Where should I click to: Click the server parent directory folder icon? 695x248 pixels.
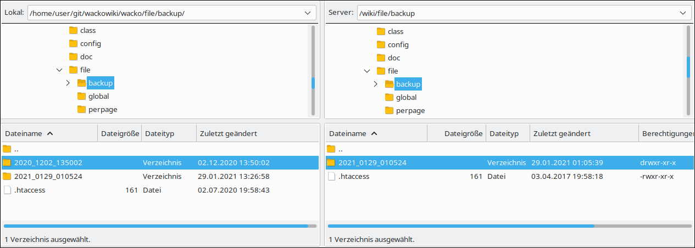331,149
